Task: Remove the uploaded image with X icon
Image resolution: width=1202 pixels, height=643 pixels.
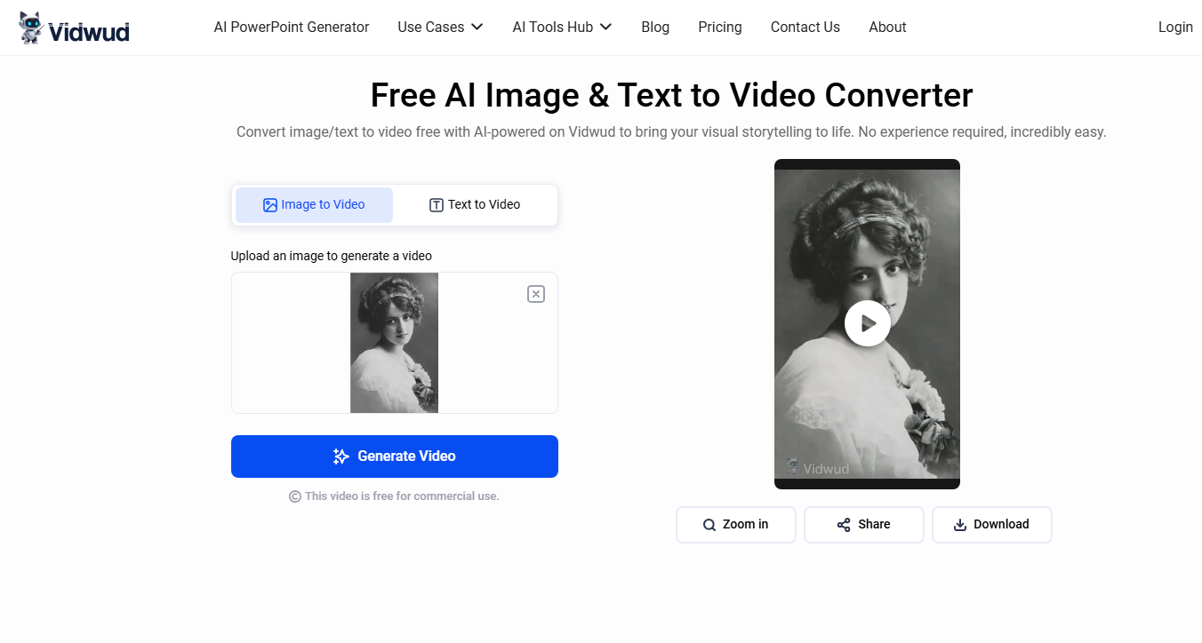Action: pos(535,294)
